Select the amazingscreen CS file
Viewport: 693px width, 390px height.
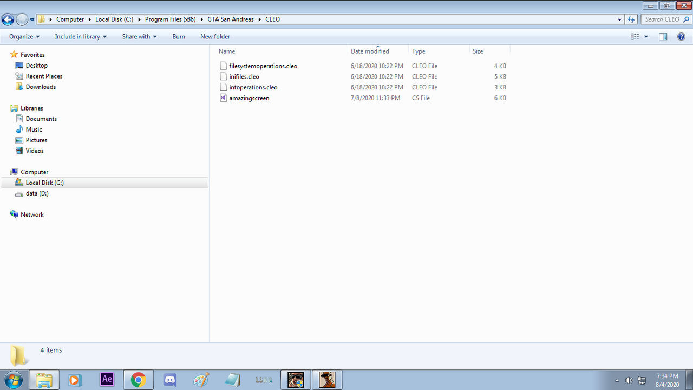249,98
